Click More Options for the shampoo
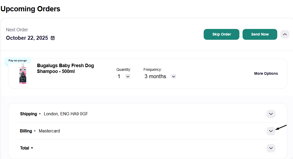The height and width of the screenshot is (159, 293). click(x=266, y=73)
